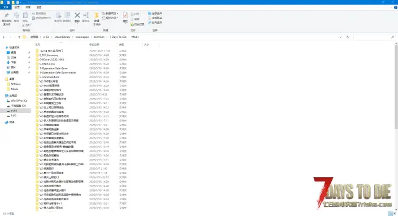The width and height of the screenshot is (398, 216).
Task: Click the properties icon in title bar quick toolbar
Action: [x=8, y=2]
